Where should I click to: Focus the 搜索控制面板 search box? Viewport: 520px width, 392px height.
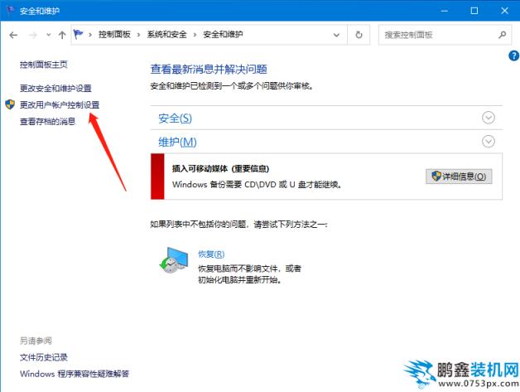[444, 35]
